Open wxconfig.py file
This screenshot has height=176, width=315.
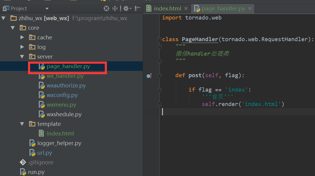[62, 95]
